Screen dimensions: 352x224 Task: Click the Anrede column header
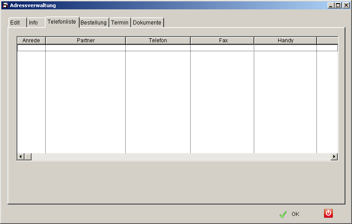[31, 41]
